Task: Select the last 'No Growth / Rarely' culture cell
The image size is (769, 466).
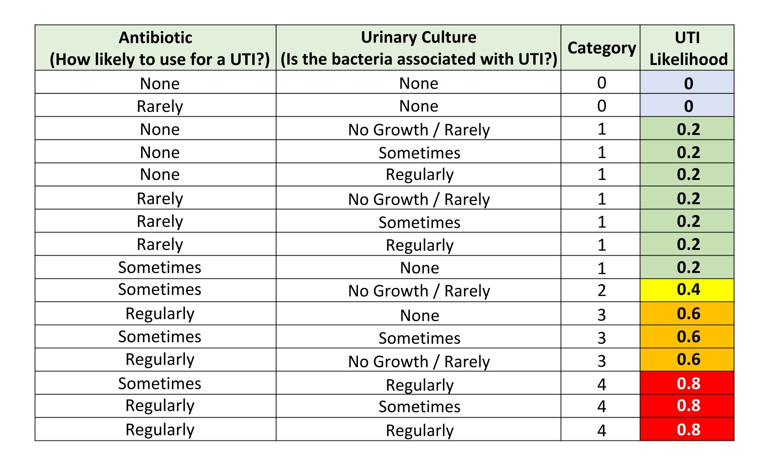Action: pyautogui.click(x=419, y=360)
